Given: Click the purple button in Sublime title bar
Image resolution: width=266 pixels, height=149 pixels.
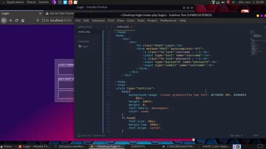Looking at the screenshot, I should [x=261, y=16].
